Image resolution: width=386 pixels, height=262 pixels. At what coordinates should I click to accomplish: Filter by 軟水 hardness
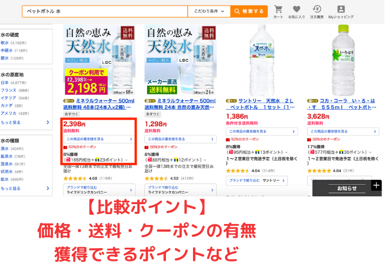click(x=4, y=43)
